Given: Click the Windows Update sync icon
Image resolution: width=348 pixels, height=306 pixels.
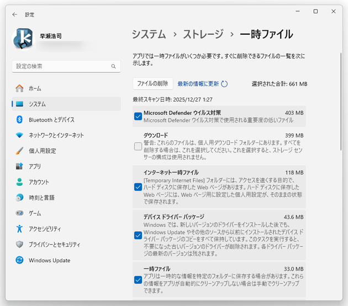Looking at the screenshot, I should [x=19, y=260].
